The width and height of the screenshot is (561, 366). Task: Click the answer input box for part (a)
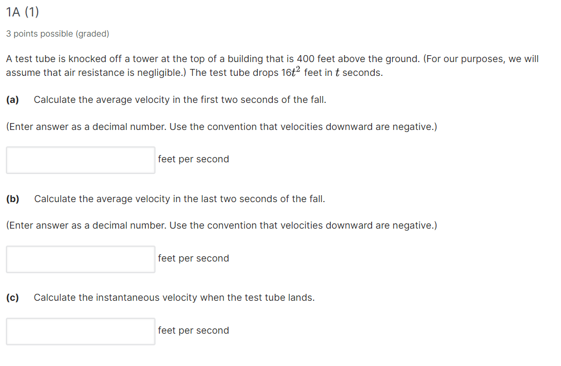tap(80, 160)
